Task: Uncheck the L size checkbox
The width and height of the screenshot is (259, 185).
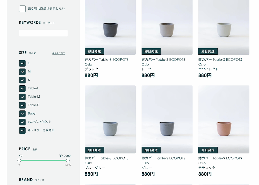Action: click(22, 63)
